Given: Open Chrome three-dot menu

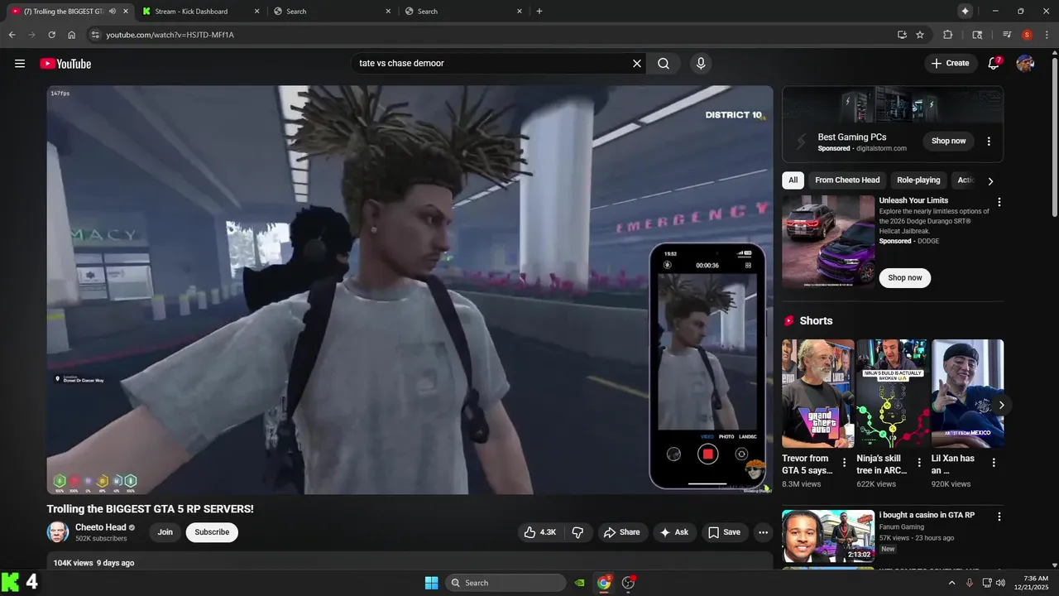Looking at the screenshot, I should pos(1047,35).
